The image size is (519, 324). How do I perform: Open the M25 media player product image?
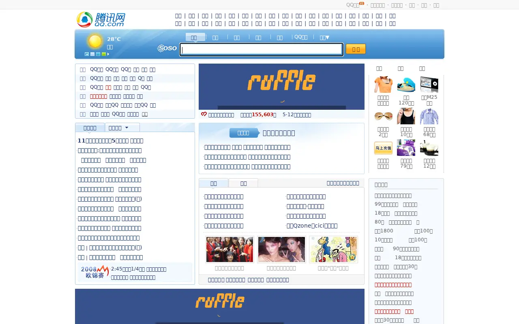click(x=429, y=85)
